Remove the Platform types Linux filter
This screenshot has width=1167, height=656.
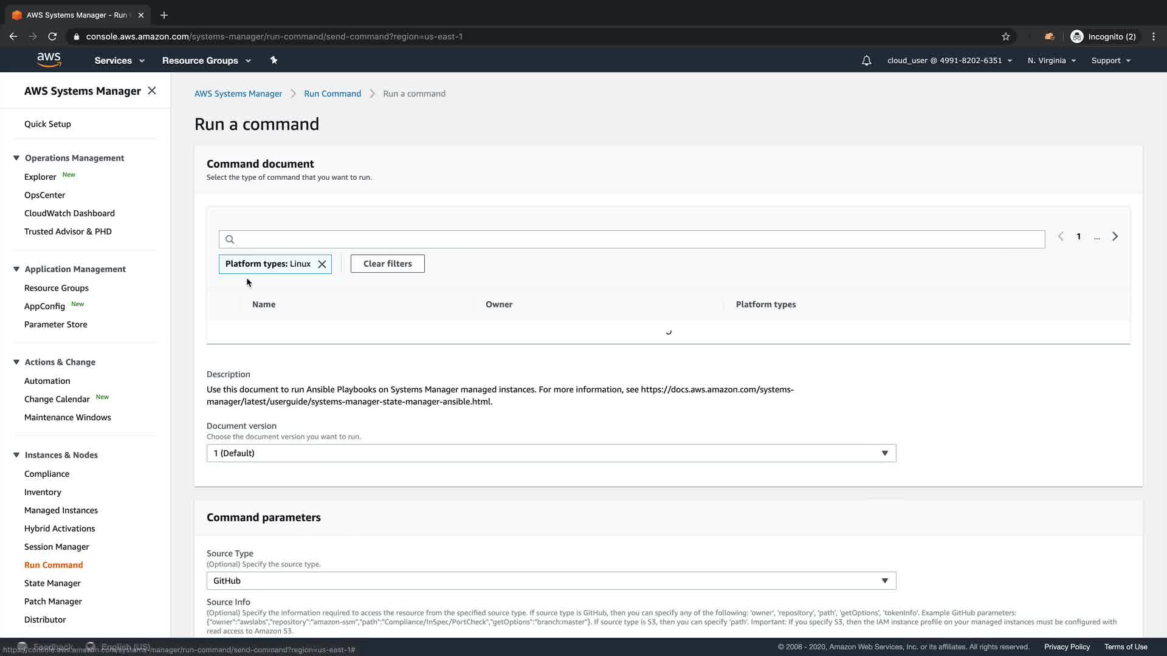(322, 264)
